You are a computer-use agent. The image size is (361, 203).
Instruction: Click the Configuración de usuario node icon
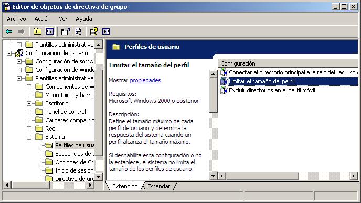point(19,53)
